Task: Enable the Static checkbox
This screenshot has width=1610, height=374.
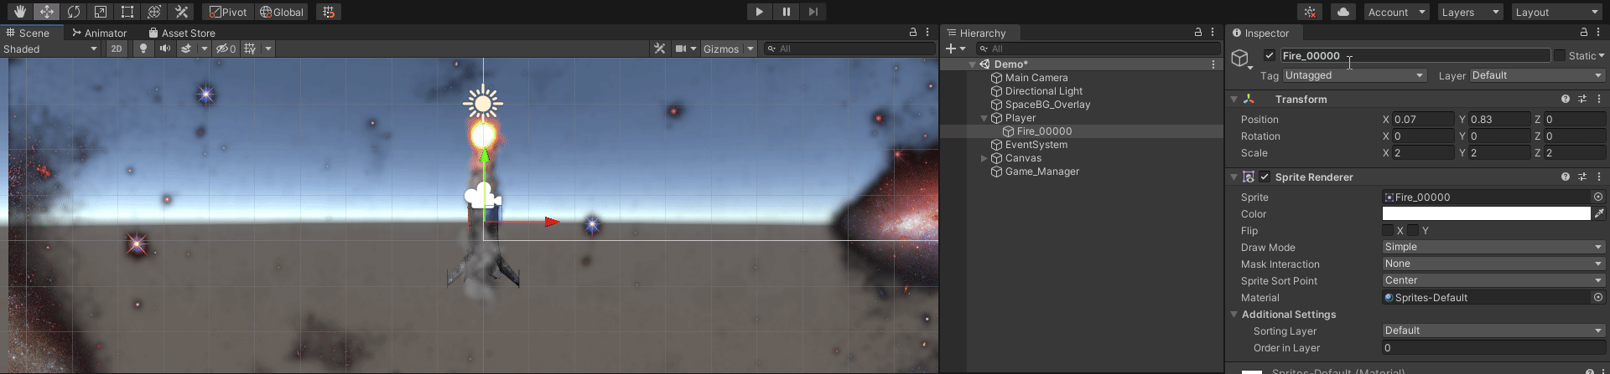Action: tap(1560, 55)
